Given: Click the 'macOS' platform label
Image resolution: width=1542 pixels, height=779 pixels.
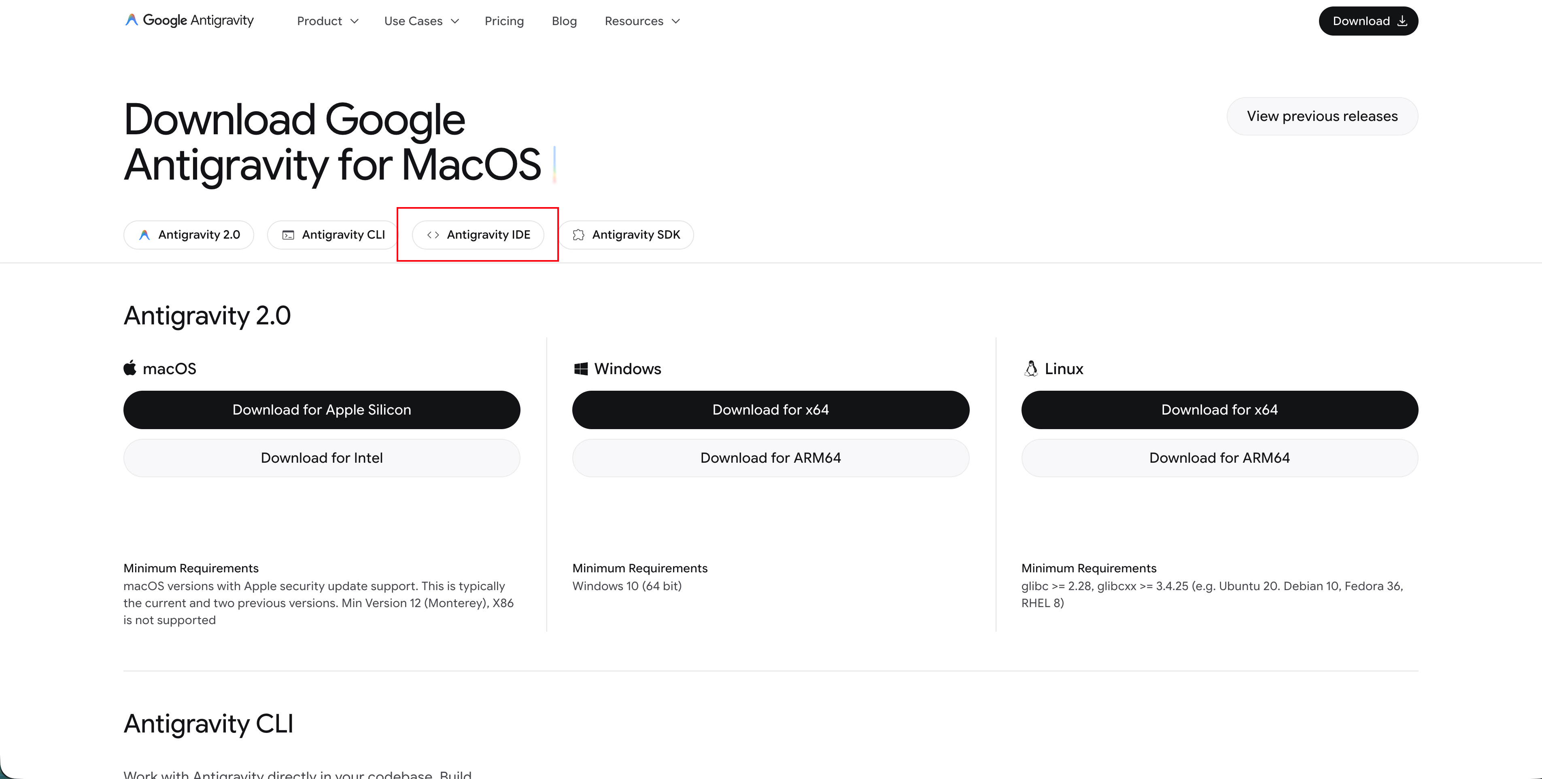Looking at the screenshot, I should pyautogui.click(x=170, y=368).
